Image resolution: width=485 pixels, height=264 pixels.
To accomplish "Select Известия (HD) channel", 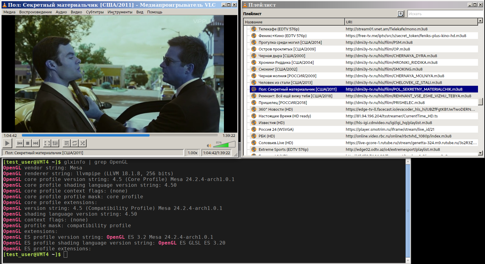I will (364, 123).
